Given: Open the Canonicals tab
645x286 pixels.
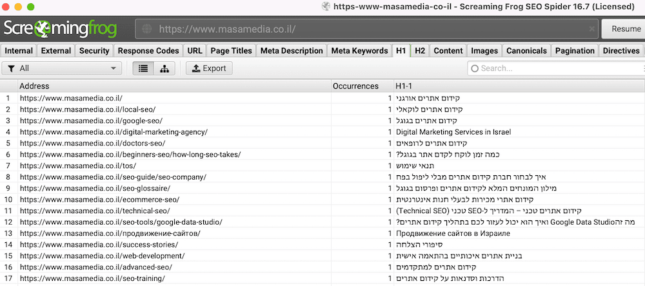Looking at the screenshot, I should point(526,50).
